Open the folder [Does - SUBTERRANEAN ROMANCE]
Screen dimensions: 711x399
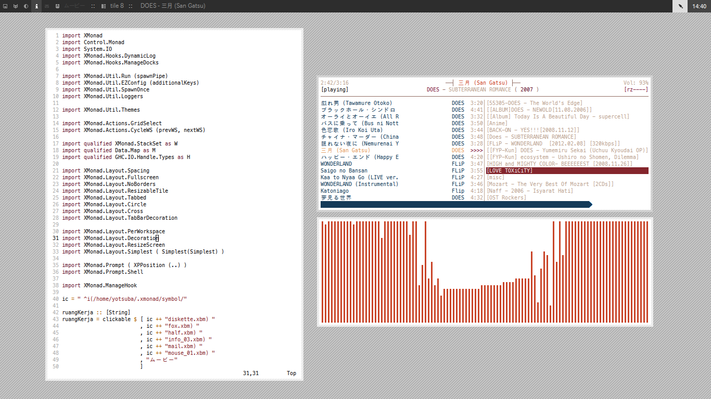tap(531, 137)
